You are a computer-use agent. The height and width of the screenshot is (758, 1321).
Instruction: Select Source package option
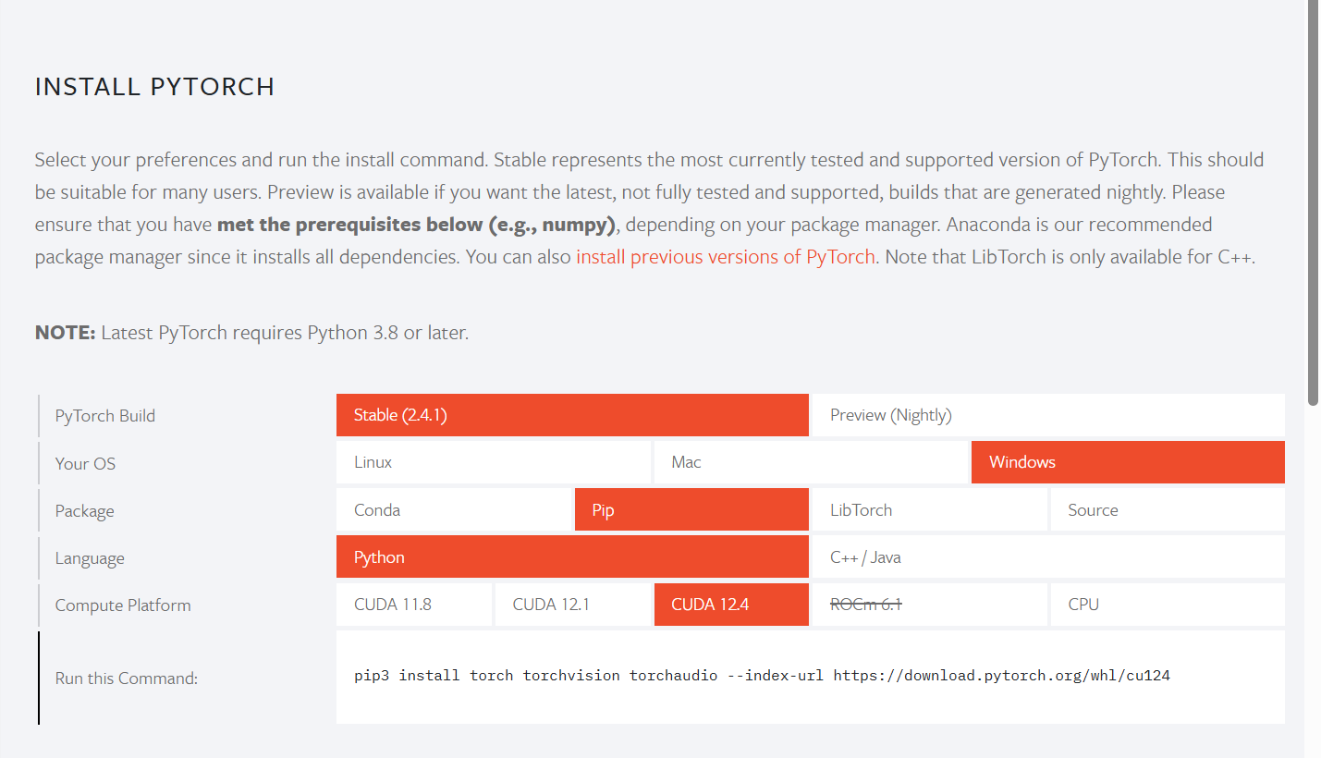click(1168, 509)
